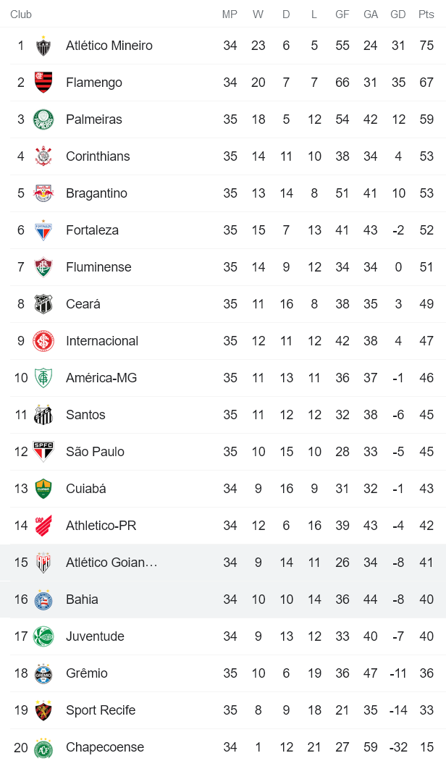Click the GD column header
446x774 pixels.
[398, 13]
